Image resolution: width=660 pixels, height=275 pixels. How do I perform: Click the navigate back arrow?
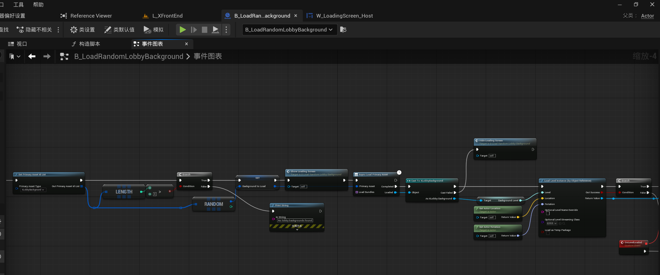click(x=32, y=56)
